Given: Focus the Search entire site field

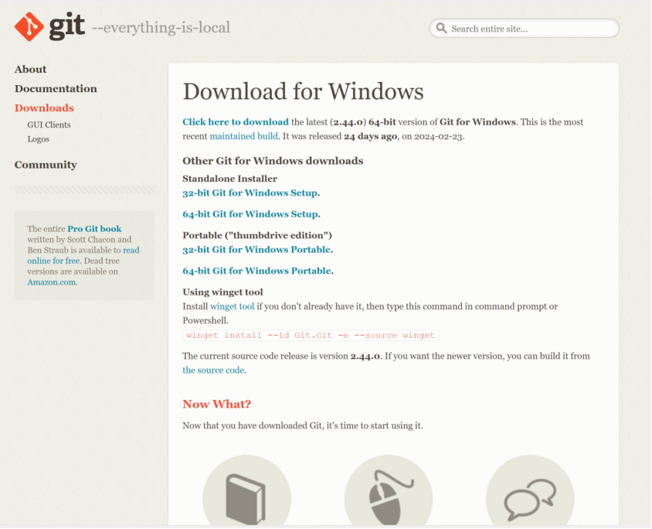Looking at the screenshot, I should click(524, 29).
